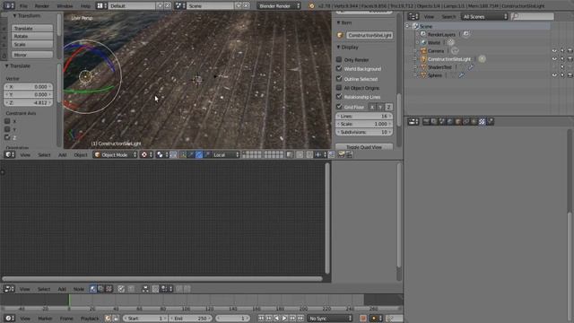This screenshot has width=574, height=323.
Task: Open the Local transform orientation dropdown
Action: pyautogui.click(x=226, y=154)
